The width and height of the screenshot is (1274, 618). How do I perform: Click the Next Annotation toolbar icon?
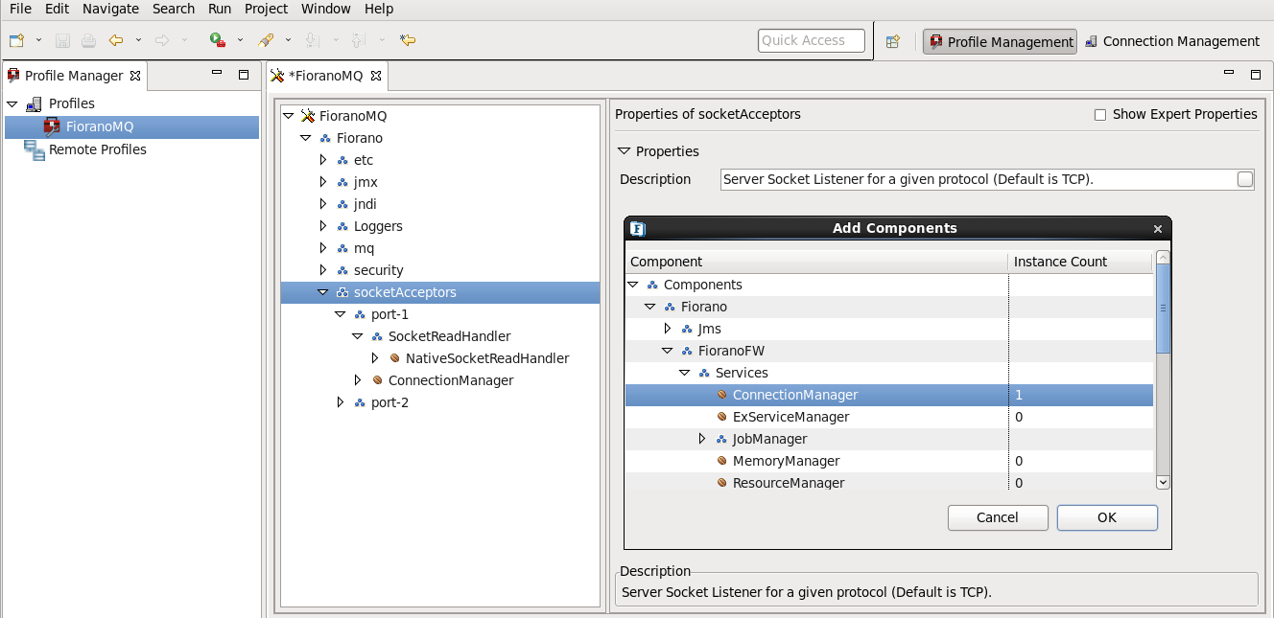pyautogui.click(x=311, y=40)
